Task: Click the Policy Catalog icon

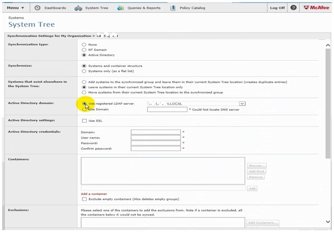Action: pos(173,8)
